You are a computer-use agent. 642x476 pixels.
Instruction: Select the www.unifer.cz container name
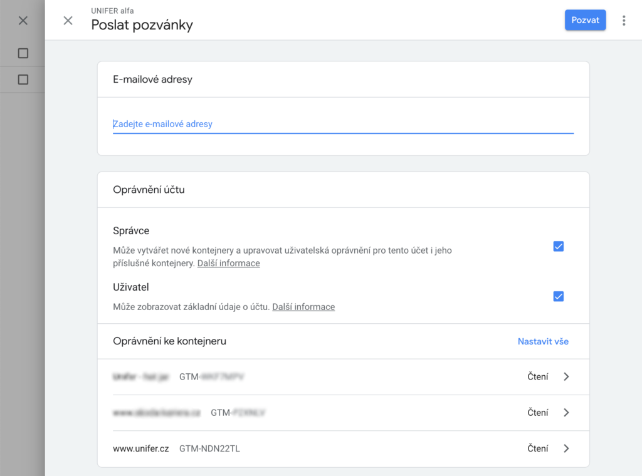coord(140,448)
